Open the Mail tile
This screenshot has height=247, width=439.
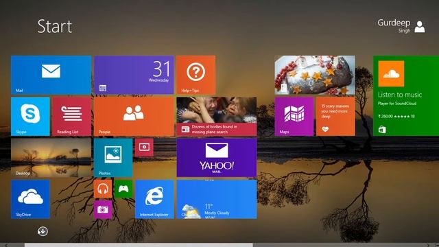[x=51, y=75]
